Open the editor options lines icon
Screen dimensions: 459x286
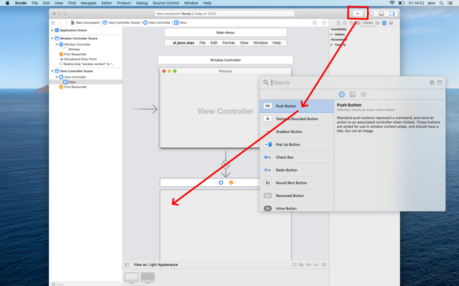(315, 22)
